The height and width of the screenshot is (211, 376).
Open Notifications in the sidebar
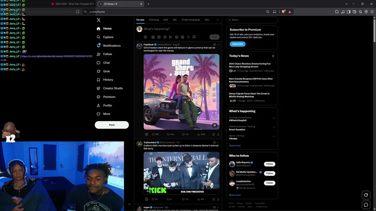[109, 46]
